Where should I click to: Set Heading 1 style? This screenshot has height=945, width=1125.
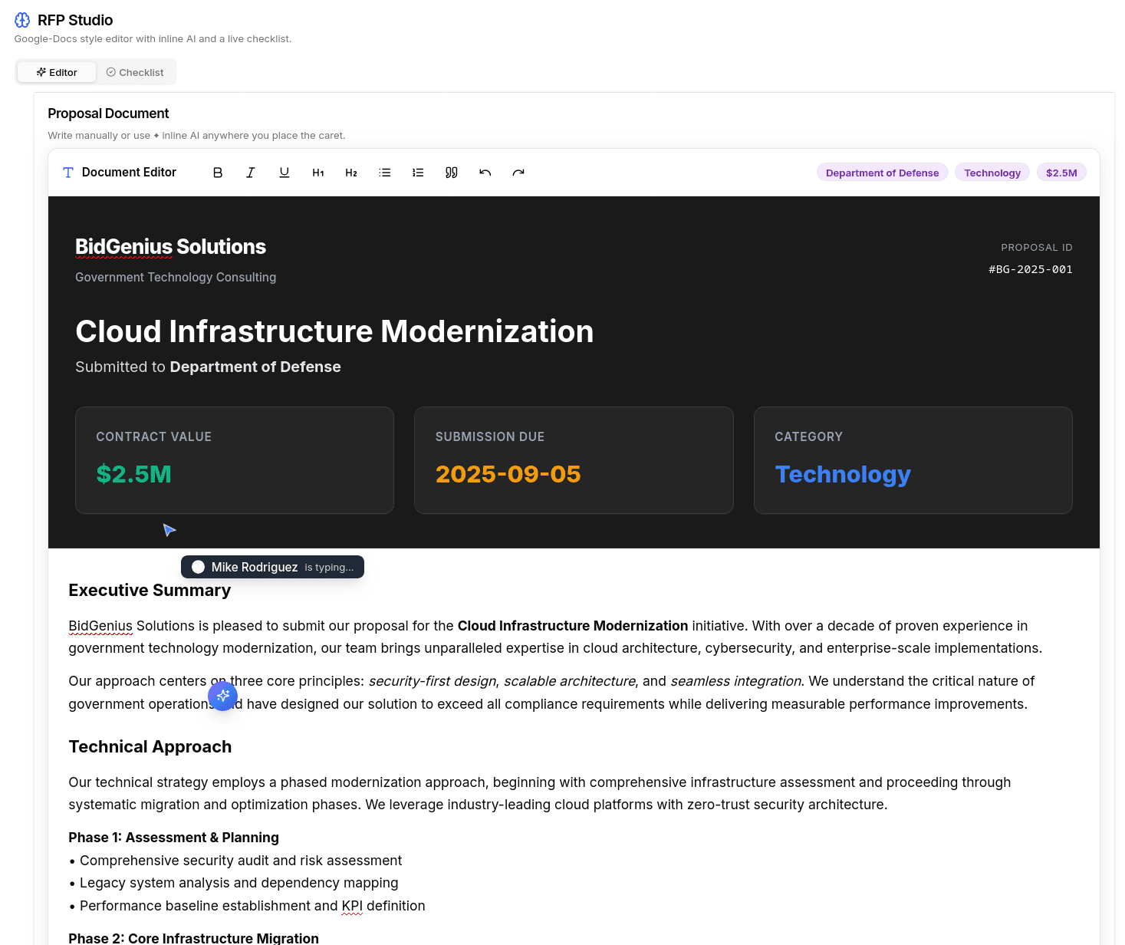pos(318,173)
